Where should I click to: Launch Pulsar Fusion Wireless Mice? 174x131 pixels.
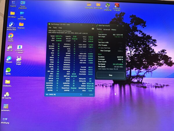coord(11,26)
